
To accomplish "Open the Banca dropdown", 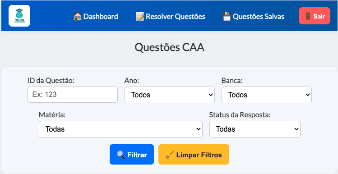I will pyautogui.click(x=267, y=95).
